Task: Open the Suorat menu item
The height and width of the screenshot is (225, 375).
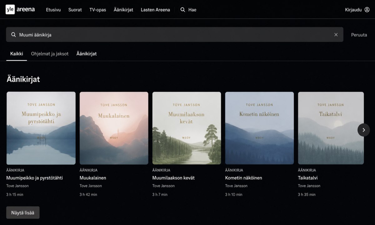Action: (75, 10)
